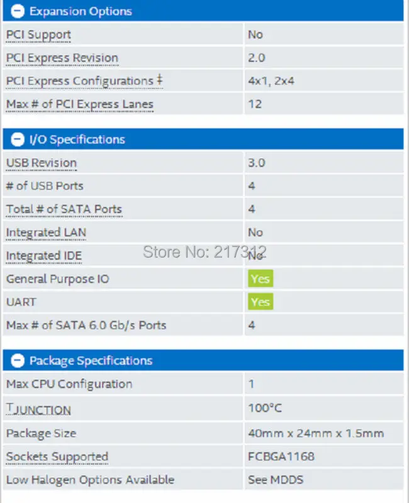The height and width of the screenshot is (503, 409).
Task: Collapse the Expansion Options section
Action: coord(18,11)
